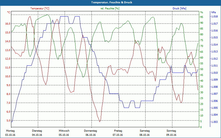The image size is (221, 138).
Task: Select the red 'Temperatur [°C]' legend label
Action: point(40,9)
